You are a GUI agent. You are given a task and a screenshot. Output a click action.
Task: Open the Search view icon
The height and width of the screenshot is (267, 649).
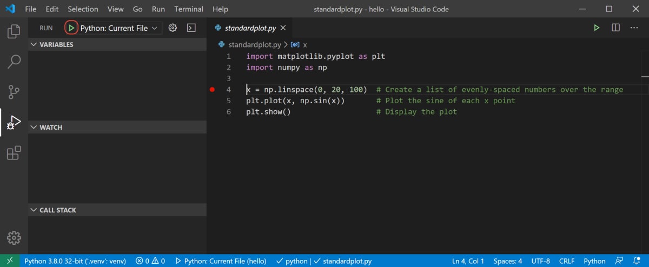pos(14,61)
